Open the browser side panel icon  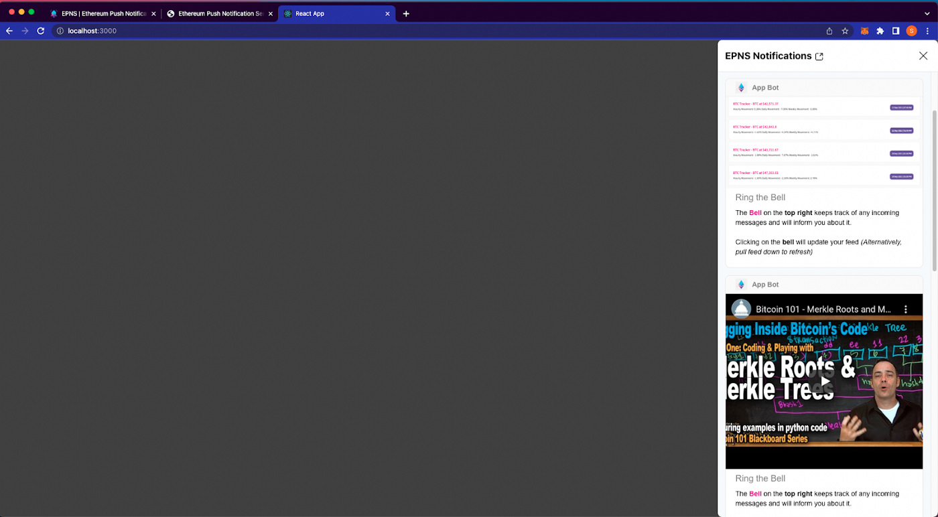click(x=895, y=30)
